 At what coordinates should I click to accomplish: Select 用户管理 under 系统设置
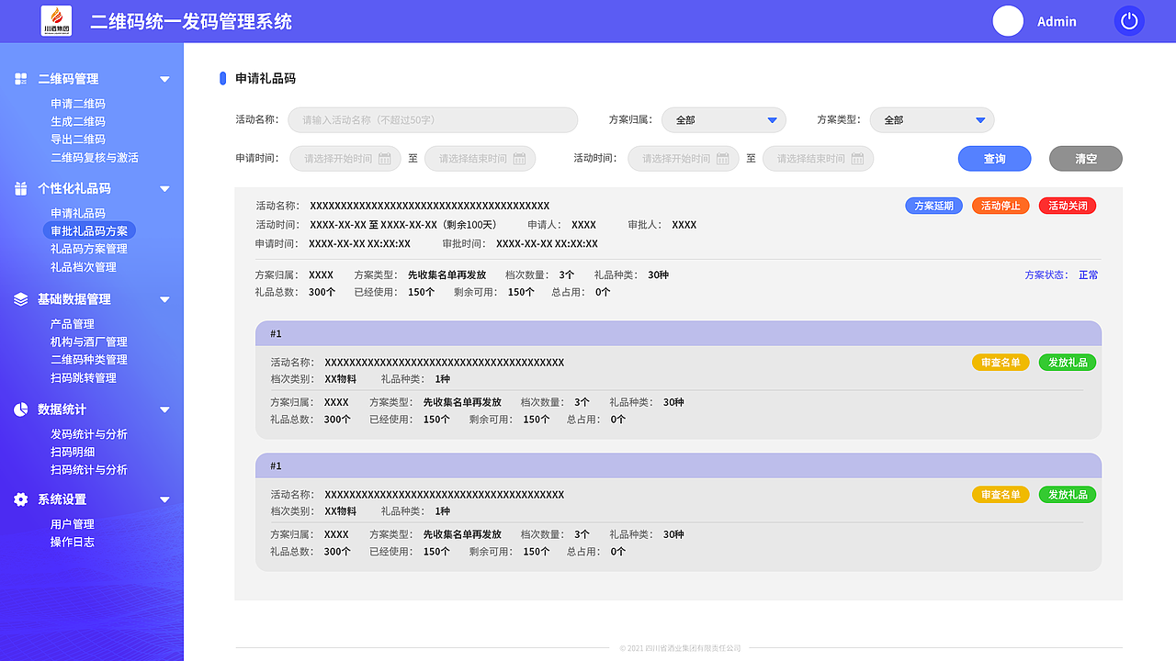click(71, 523)
